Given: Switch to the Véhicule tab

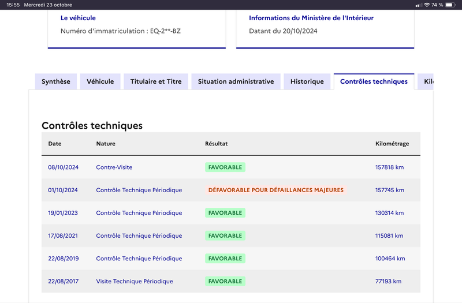Looking at the screenshot, I should click(100, 81).
